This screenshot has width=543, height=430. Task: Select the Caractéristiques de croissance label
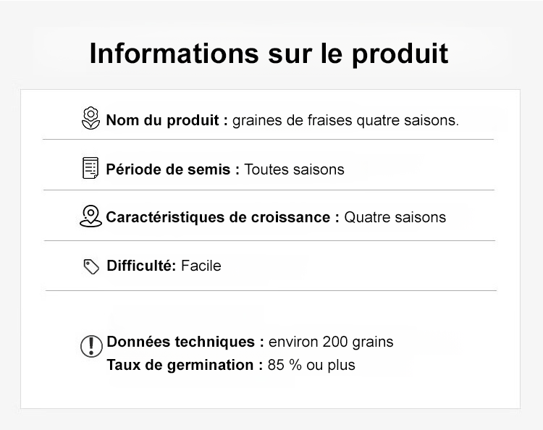[x=223, y=217]
